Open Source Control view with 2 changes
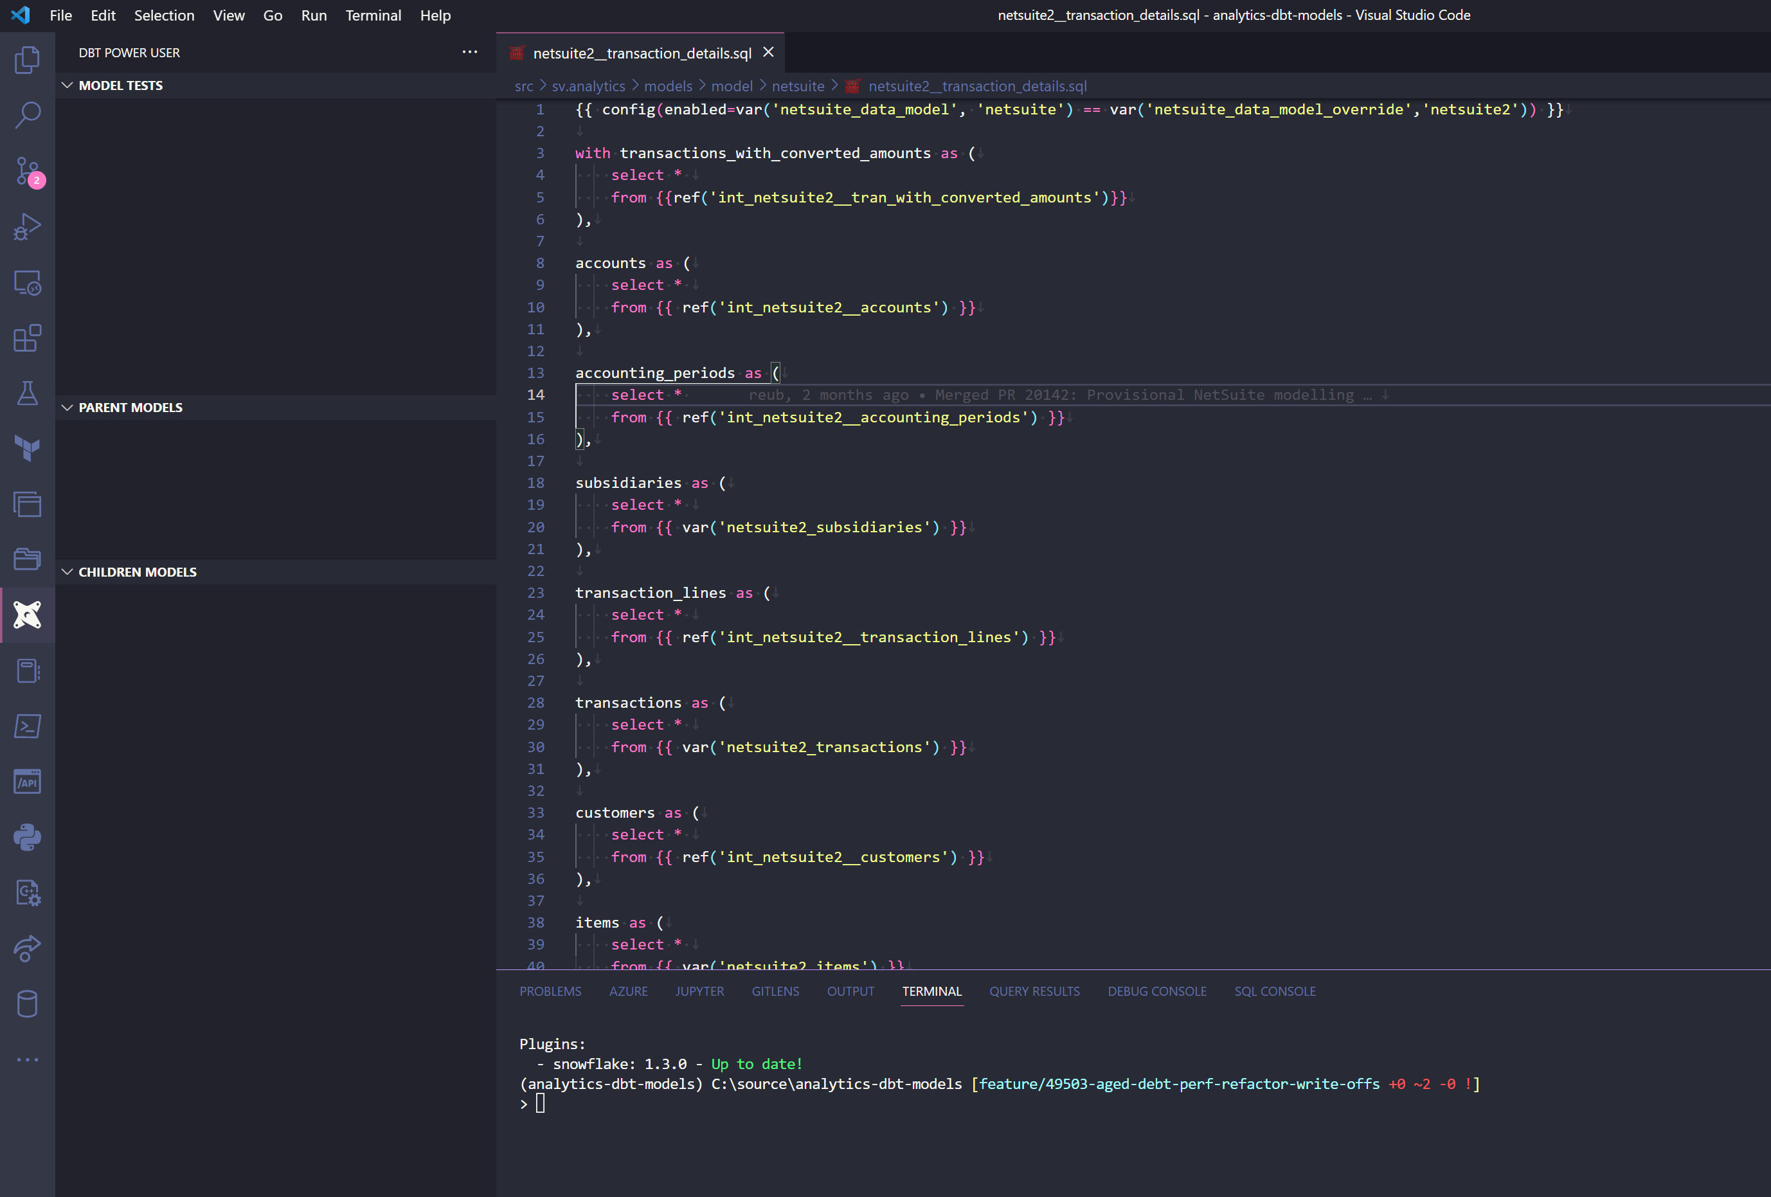The image size is (1771, 1197). (x=28, y=172)
